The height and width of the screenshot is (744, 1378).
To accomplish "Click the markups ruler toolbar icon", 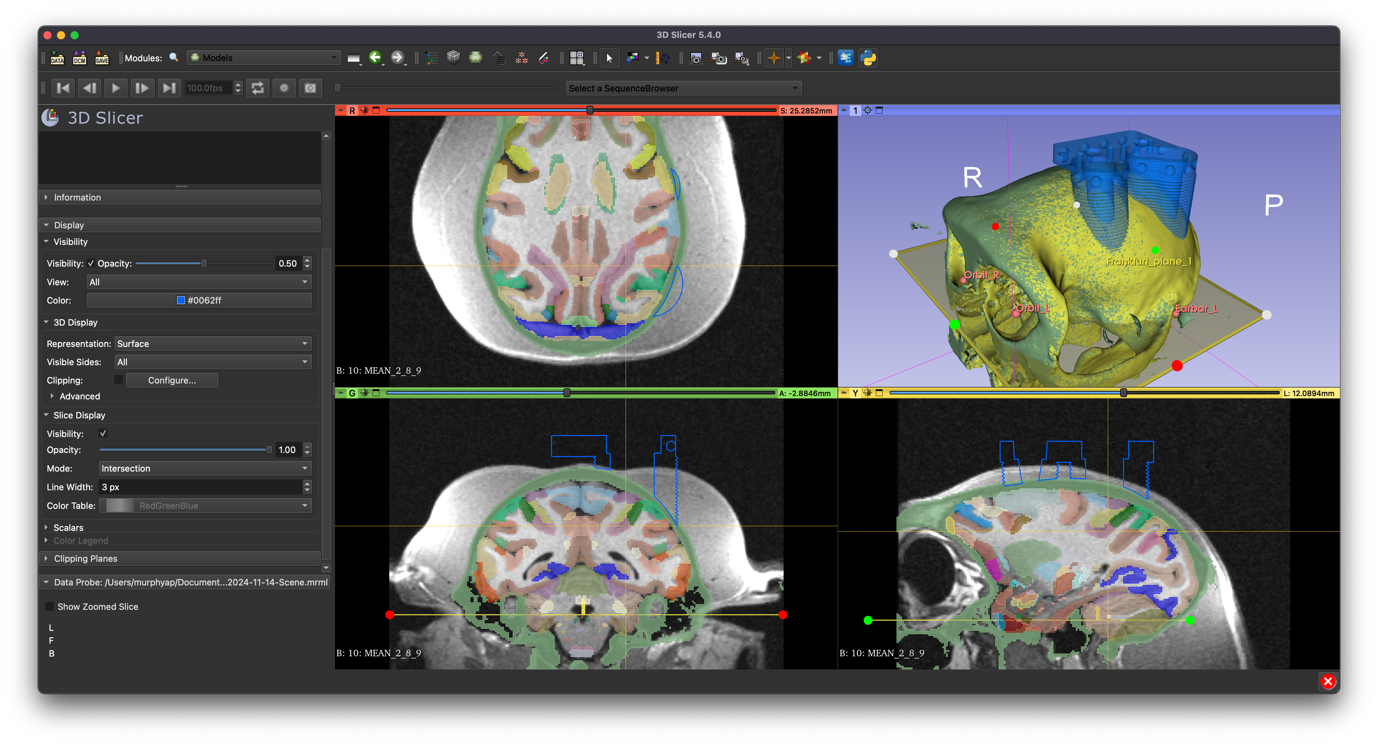I will 662,58.
